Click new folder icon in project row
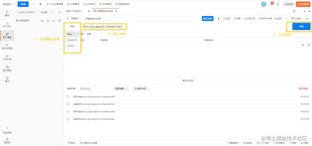 (x=48, y=21)
